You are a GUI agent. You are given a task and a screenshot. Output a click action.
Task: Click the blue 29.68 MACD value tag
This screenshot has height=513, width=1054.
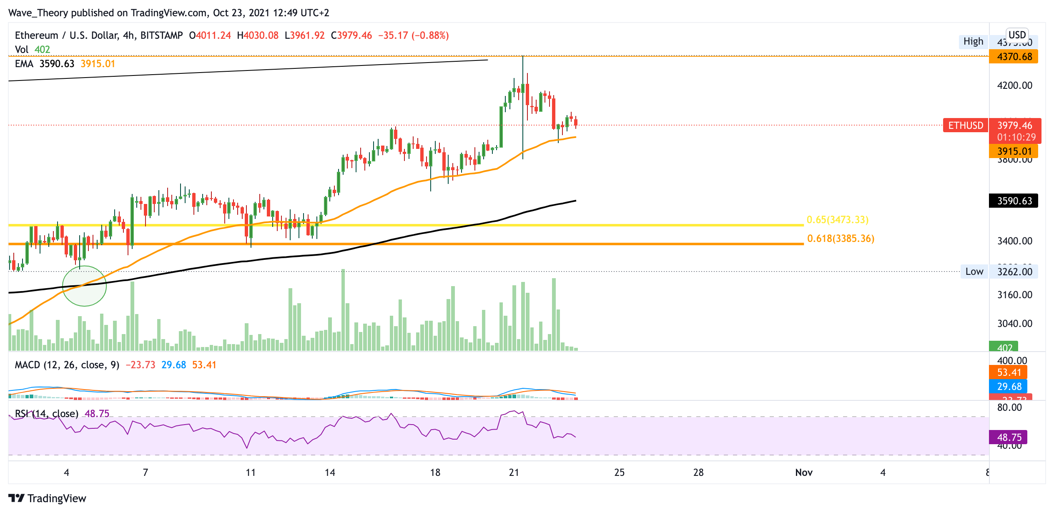(x=1009, y=387)
